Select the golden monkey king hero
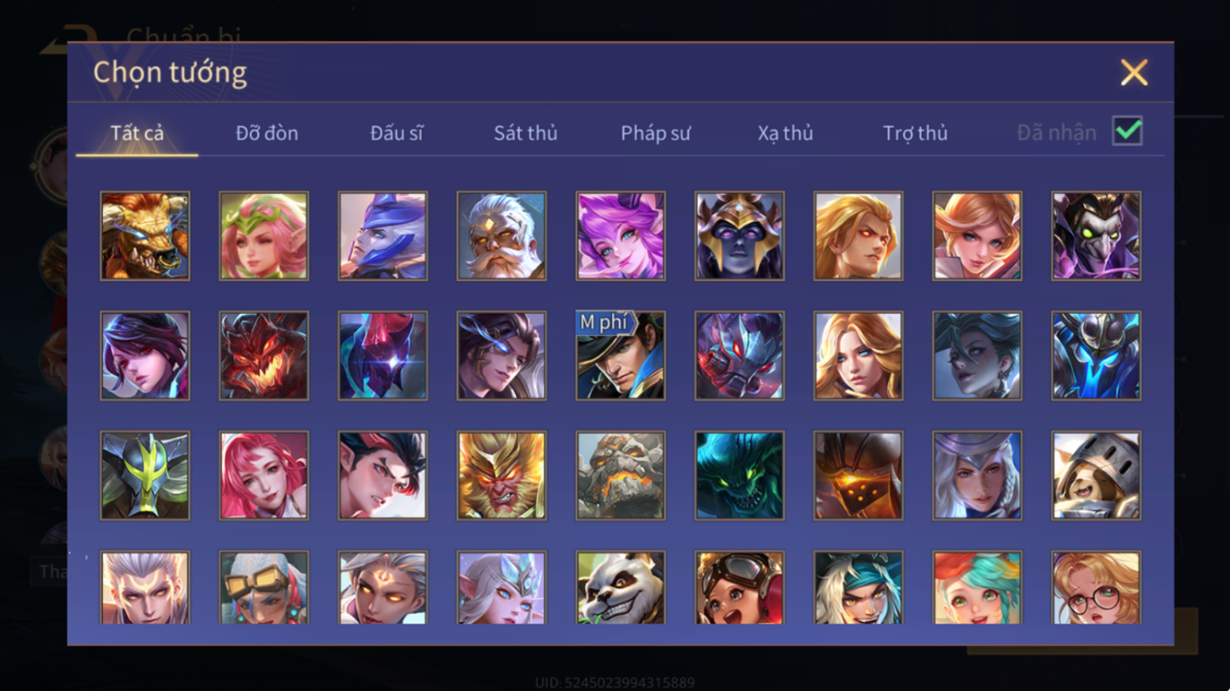 click(501, 475)
